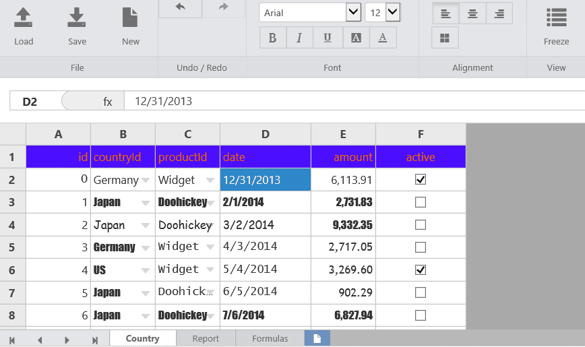The width and height of the screenshot is (585, 347).
Task: Go to the first sheet
Action: tap(12, 340)
